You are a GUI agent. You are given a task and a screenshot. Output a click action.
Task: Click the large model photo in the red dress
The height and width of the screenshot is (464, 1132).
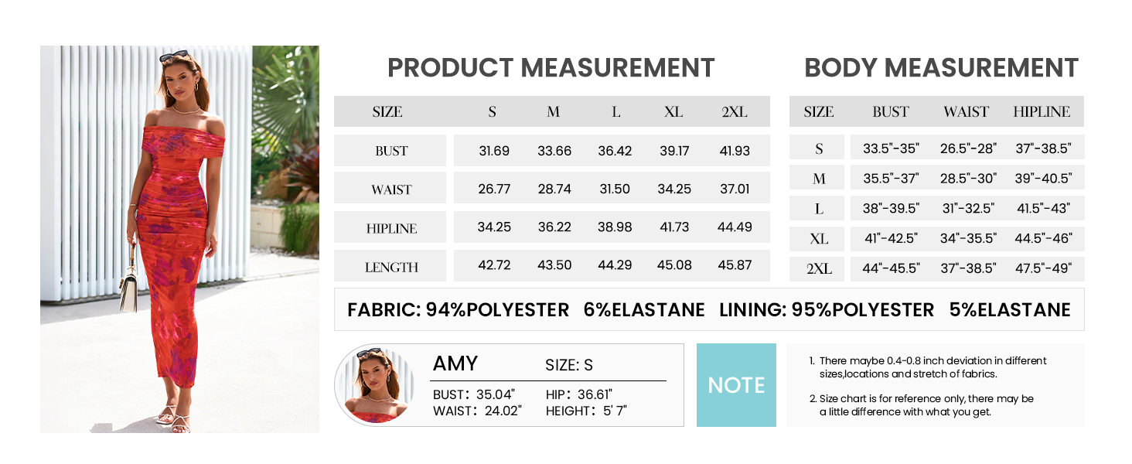click(x=179, y=239)
